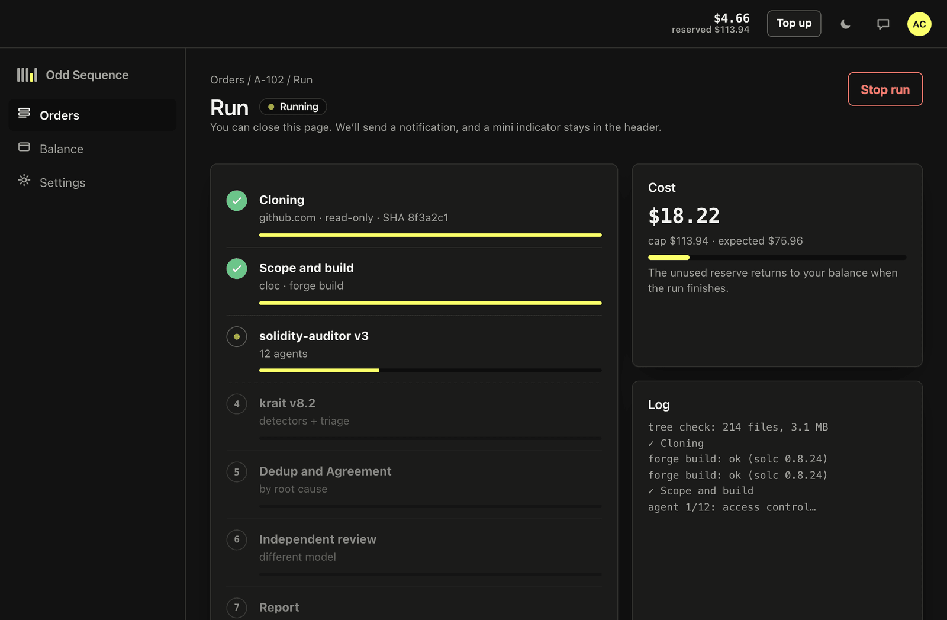Click the 'different model' text
The width and height of the screenshot is (947, 620).
pyautogui.click(x=298, y=557)
